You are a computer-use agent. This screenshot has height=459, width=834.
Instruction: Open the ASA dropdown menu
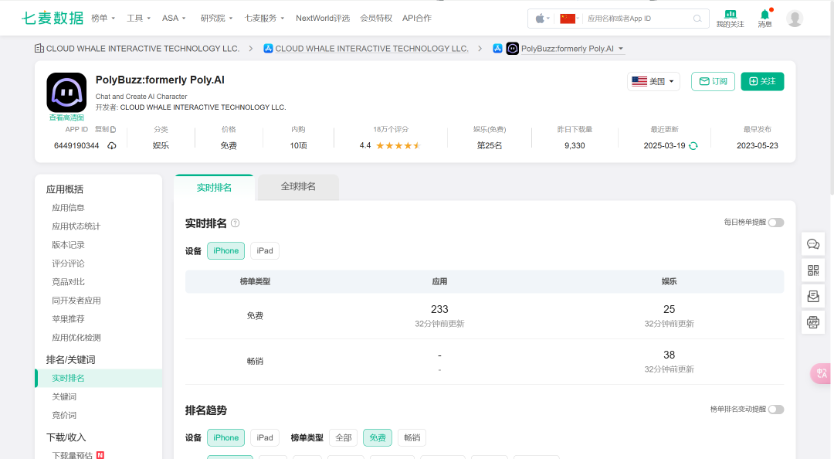click(174, 18)
